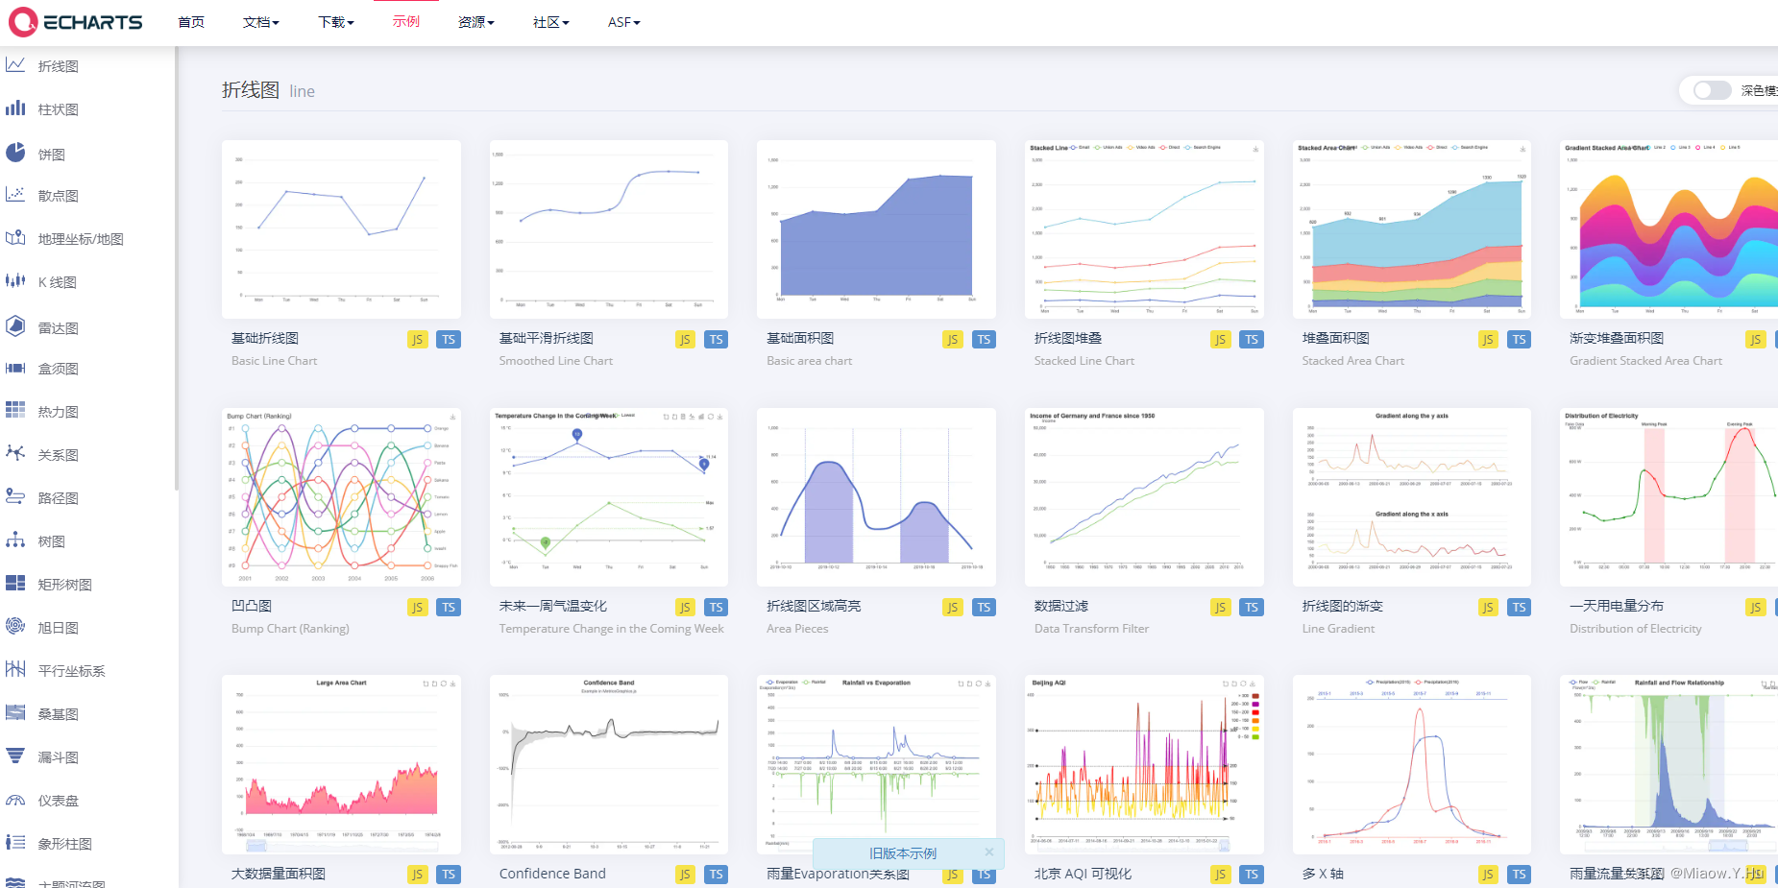Select the 散点图 (scatter) sidebar icon

pos(15,195)
